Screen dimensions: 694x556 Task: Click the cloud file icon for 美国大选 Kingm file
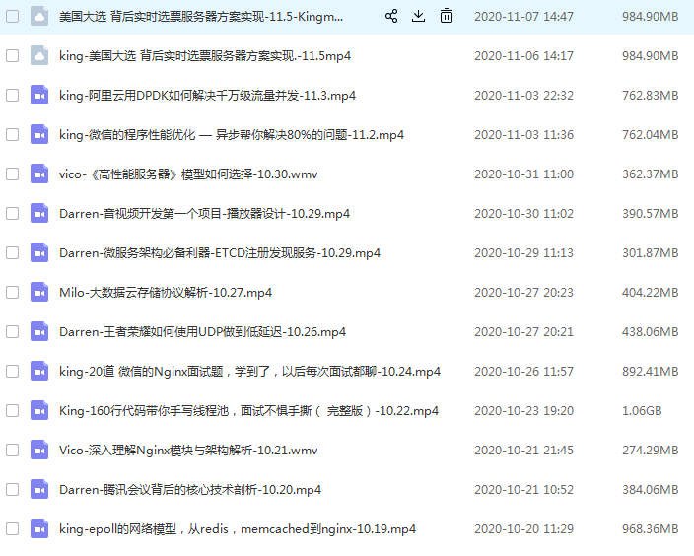39,17
